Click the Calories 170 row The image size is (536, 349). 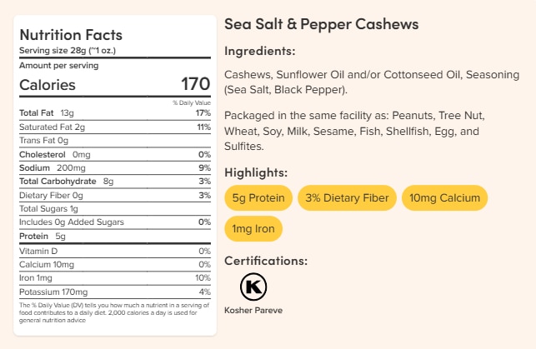pyautogui.click(x=114, y=84)
